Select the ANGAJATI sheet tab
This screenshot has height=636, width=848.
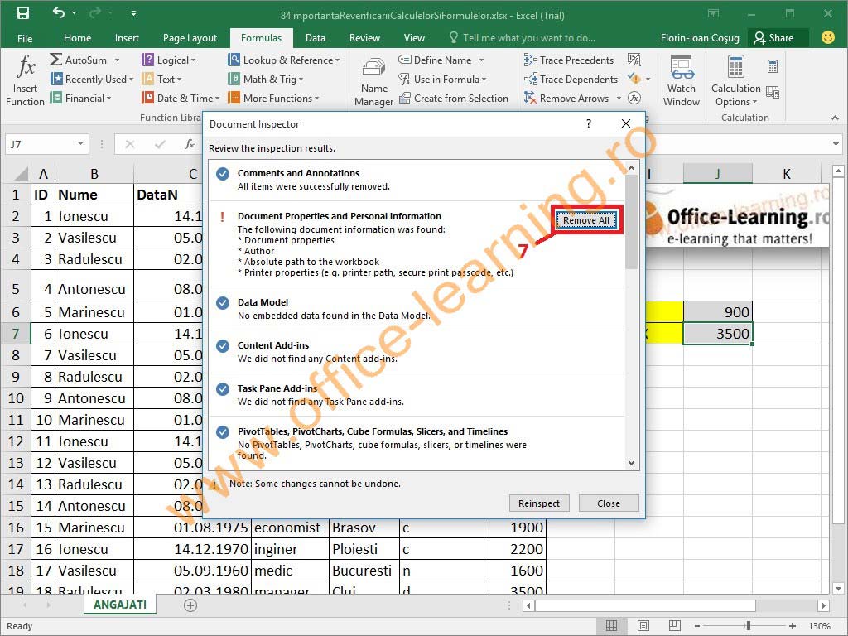tap(120, 605)
